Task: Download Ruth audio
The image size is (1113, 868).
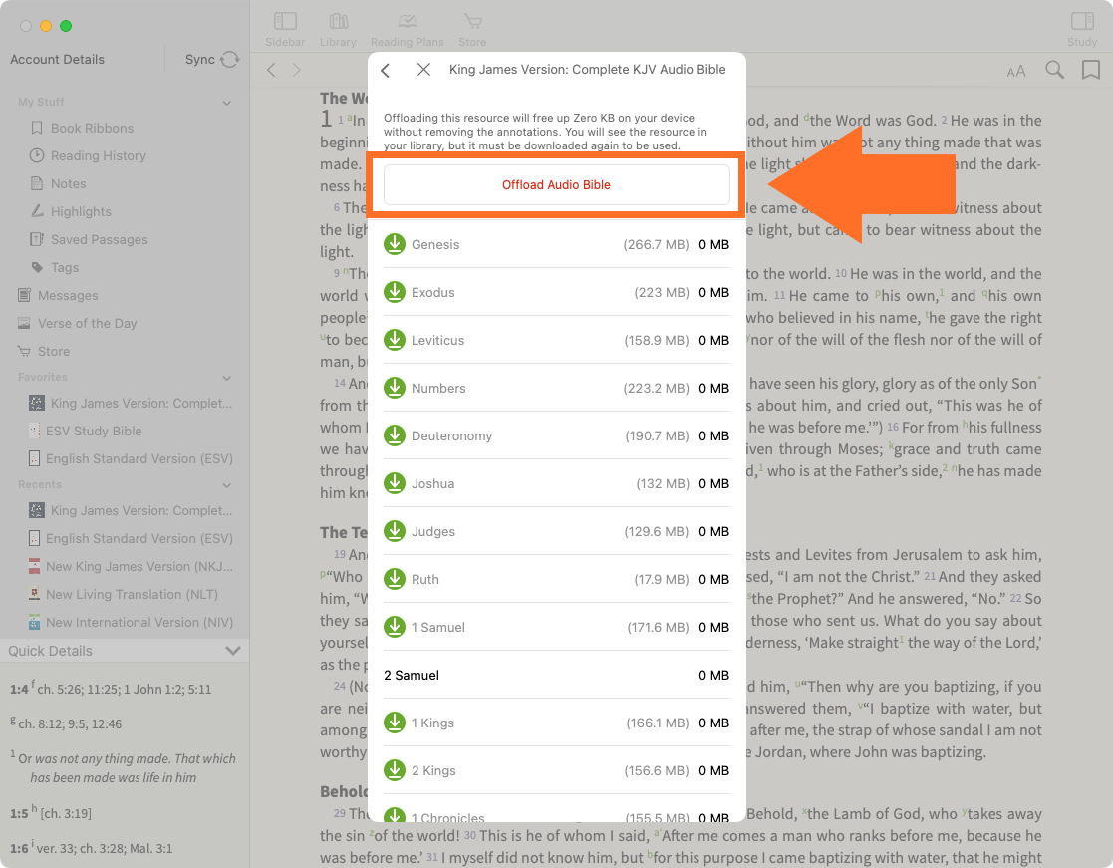Action: click(x=395, y=579)
